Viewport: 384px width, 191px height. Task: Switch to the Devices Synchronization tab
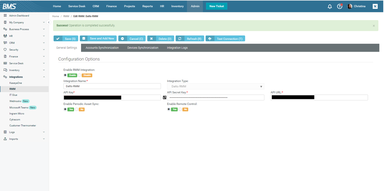point(143,48)
